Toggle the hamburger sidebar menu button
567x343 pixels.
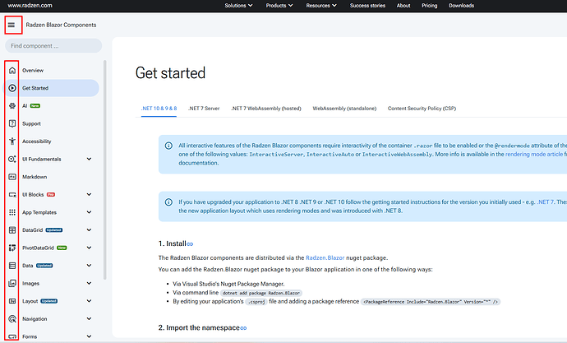[x=12, y=25]
